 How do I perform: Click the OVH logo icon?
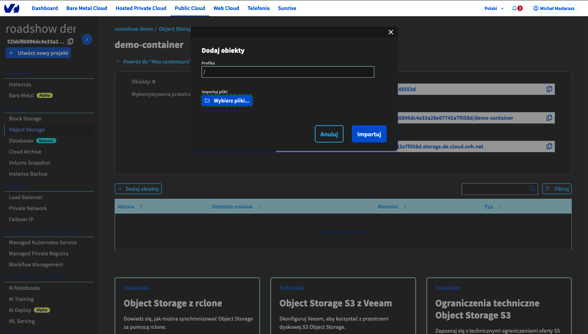(x=12, y=8)
